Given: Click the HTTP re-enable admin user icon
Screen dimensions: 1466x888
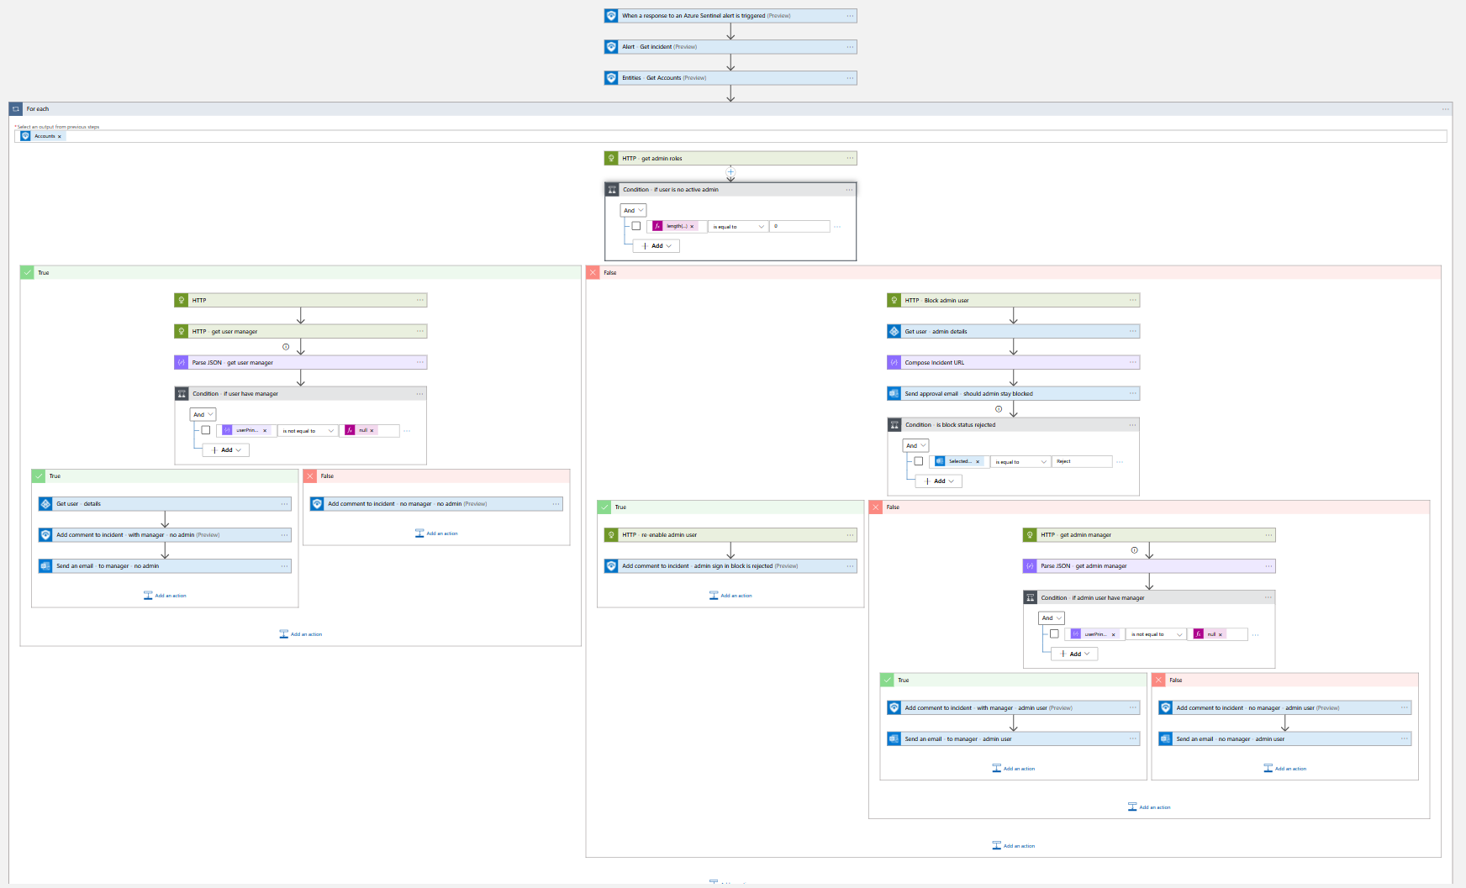Looking at the screenshot, I should click(611, 534).
